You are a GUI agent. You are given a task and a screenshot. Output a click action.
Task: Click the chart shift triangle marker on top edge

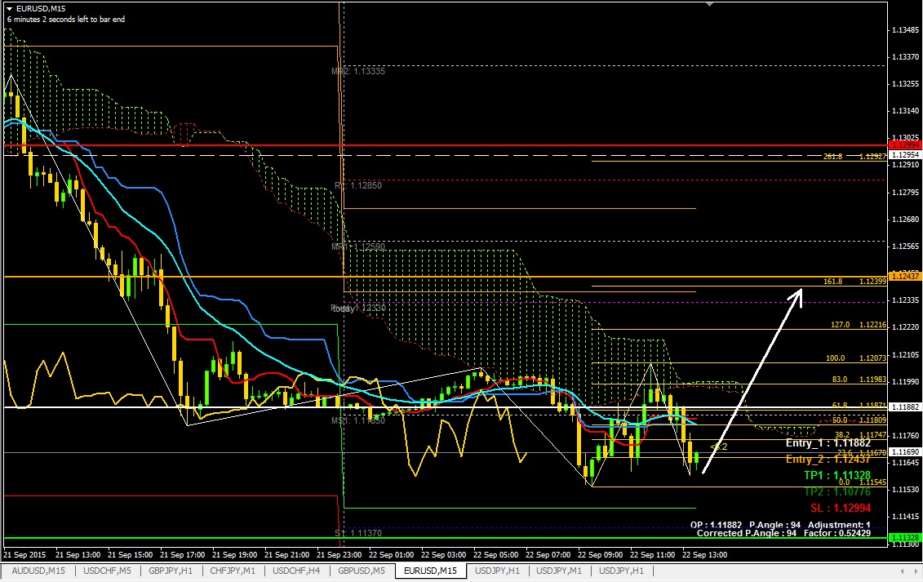(710, 4)
